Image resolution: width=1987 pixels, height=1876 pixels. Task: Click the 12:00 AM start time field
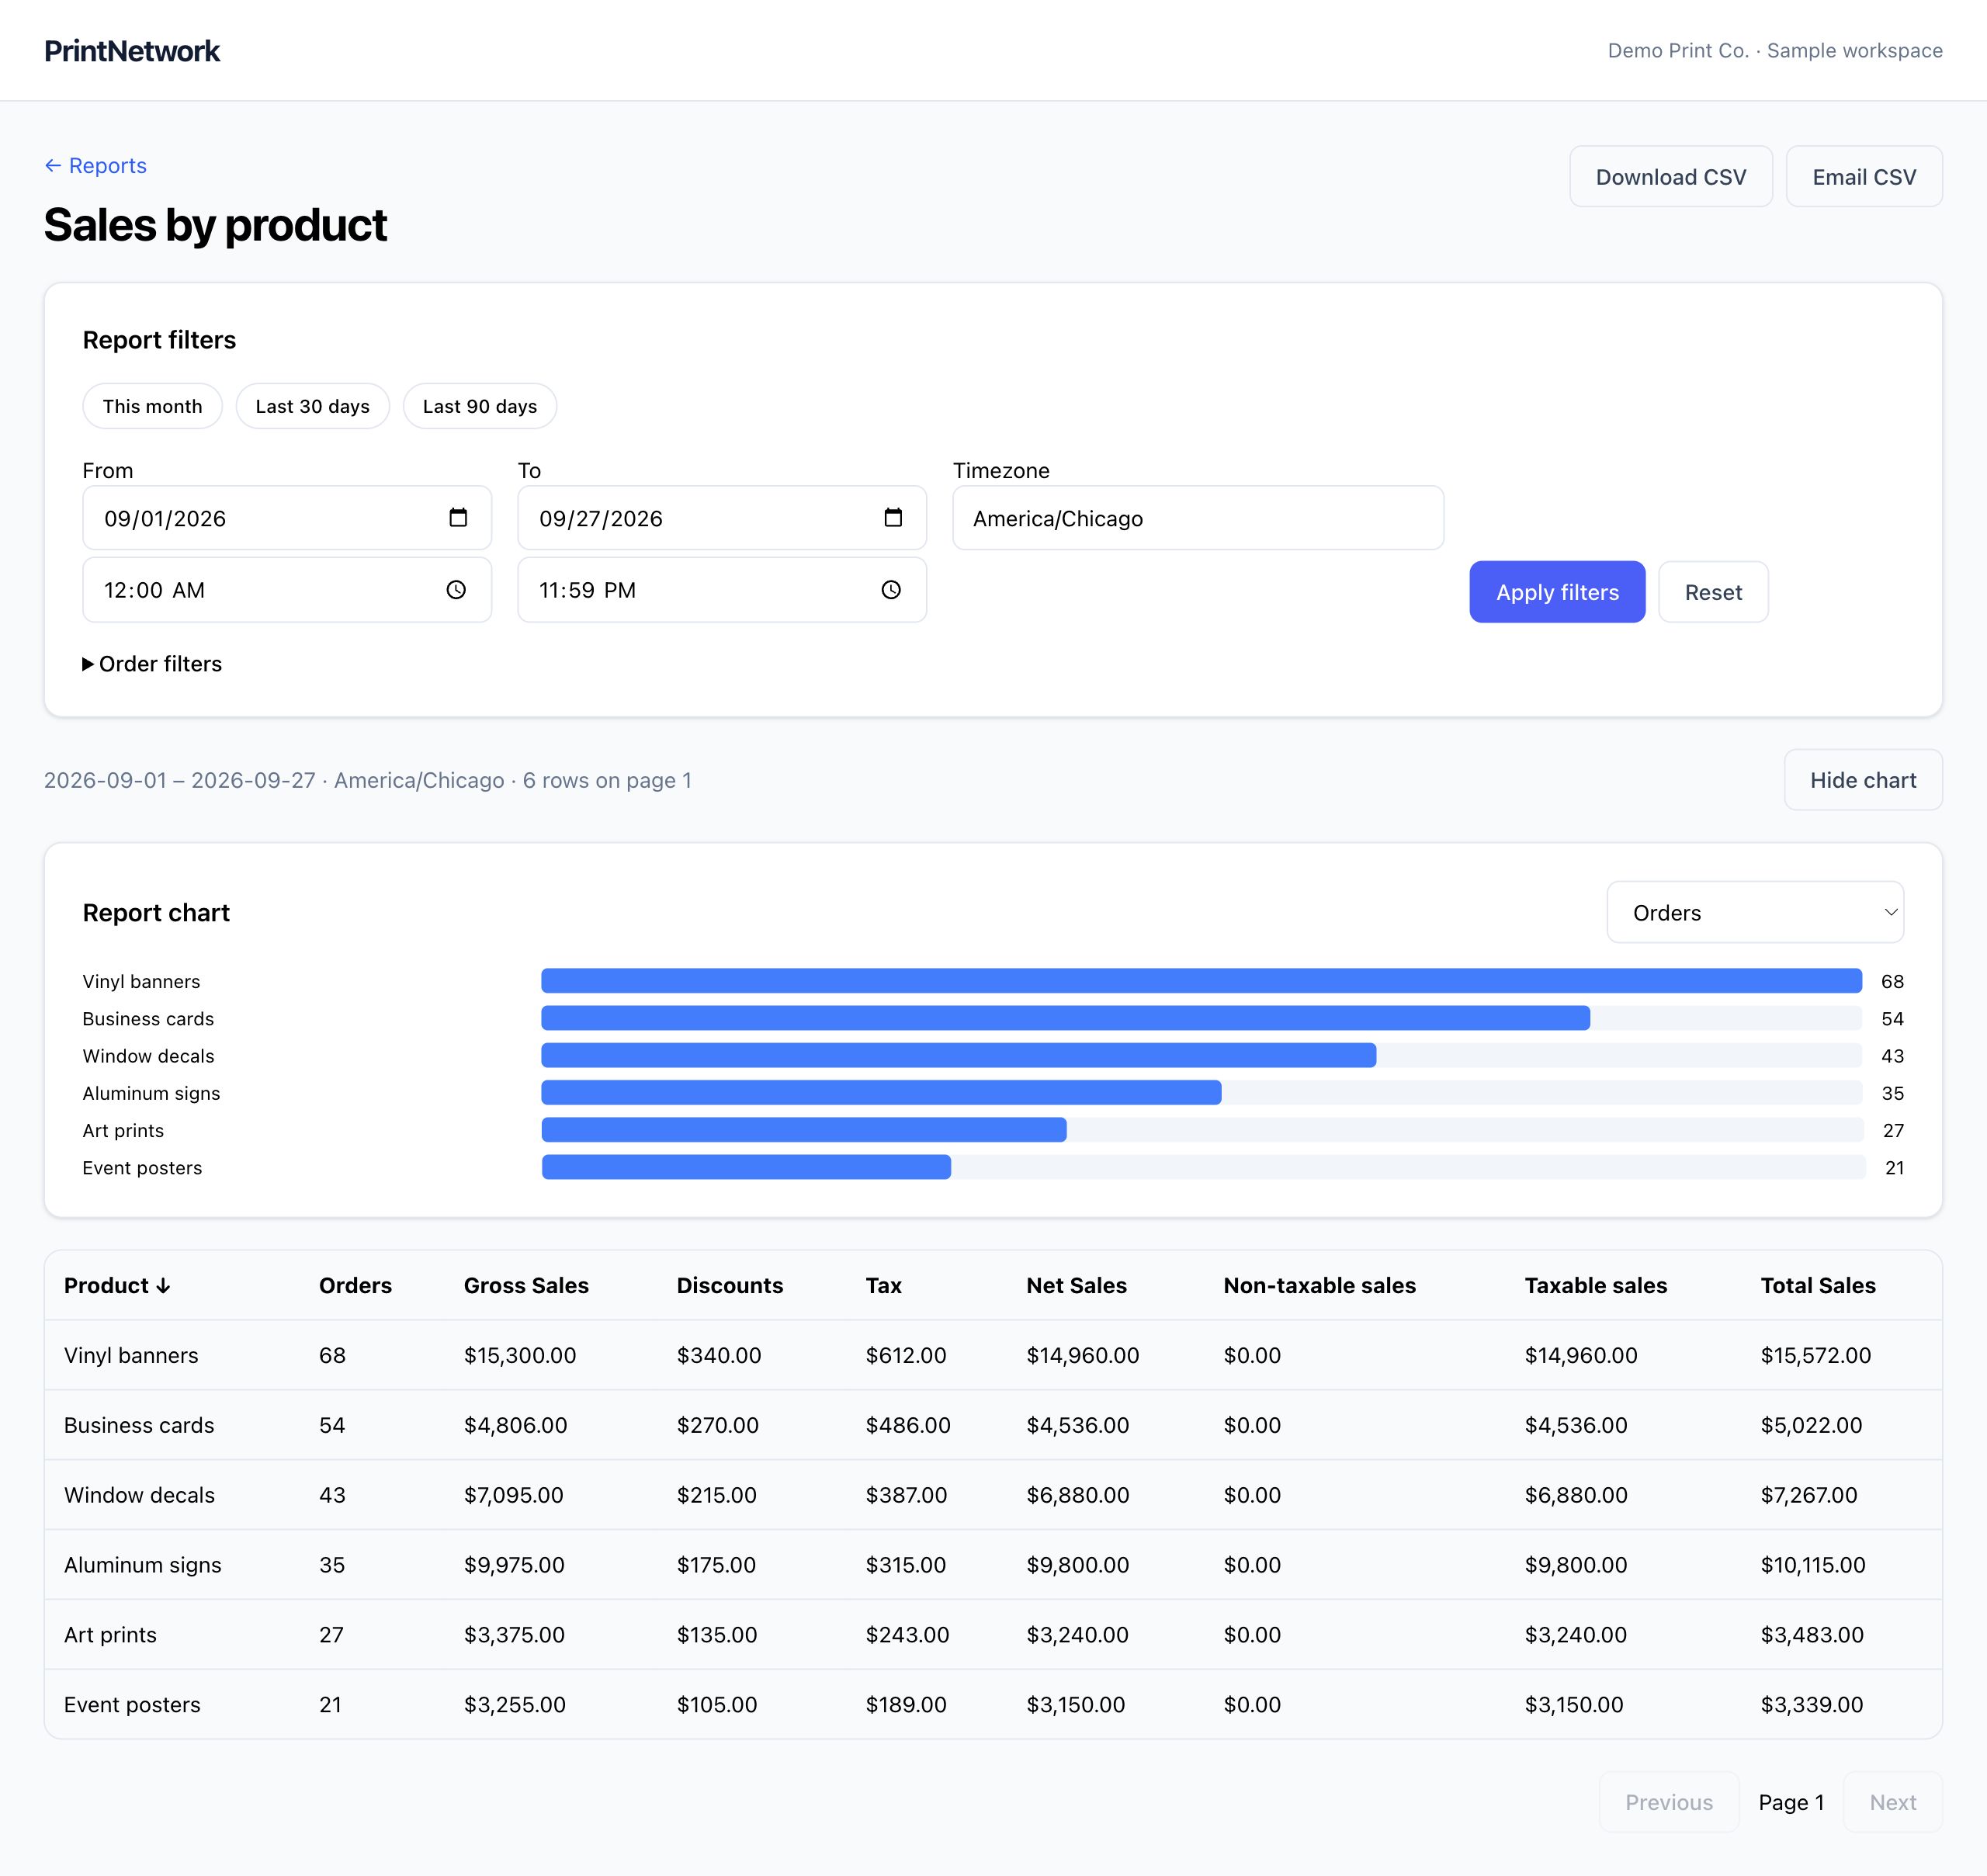click(x=287, y=590)
